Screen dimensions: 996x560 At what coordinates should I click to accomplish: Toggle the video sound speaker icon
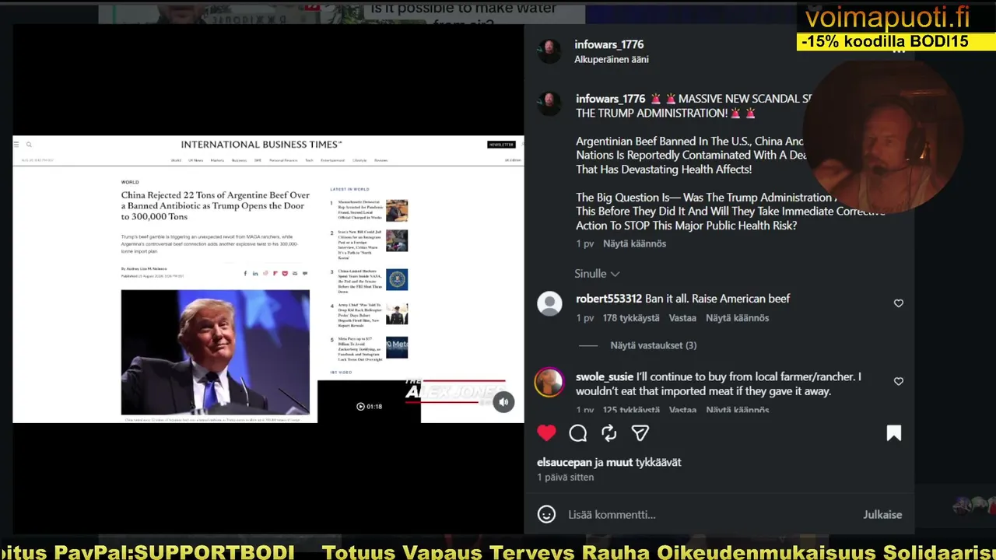(x=503, y=402)
